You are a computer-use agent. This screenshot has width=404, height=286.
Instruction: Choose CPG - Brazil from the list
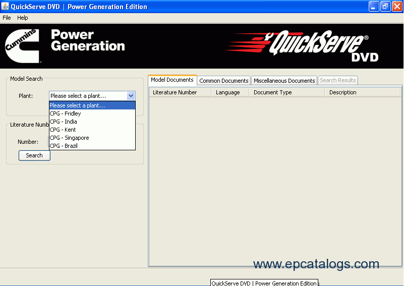click(x=92, y=146)
